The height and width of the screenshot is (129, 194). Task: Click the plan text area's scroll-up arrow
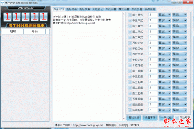pyautogui.click(x=124, y=14)
